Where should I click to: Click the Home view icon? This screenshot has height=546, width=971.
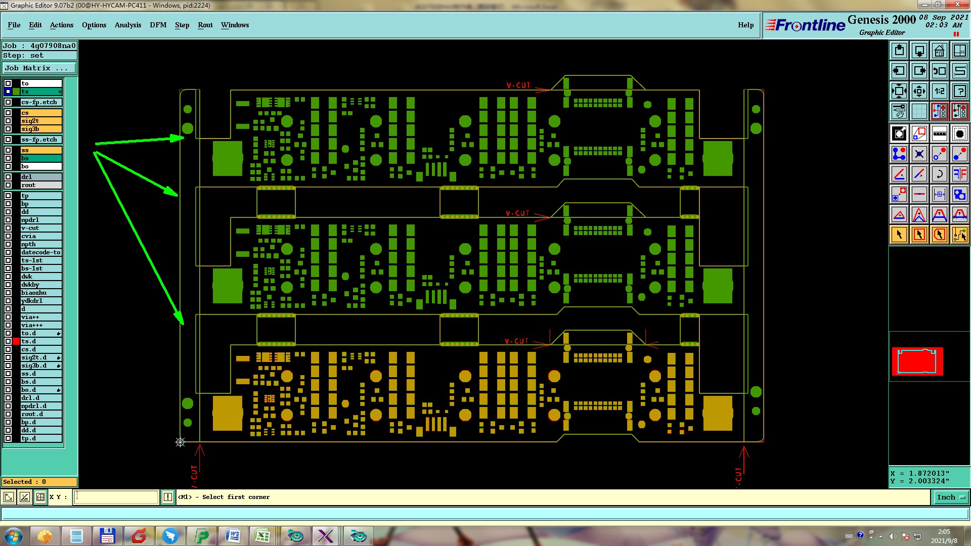point(939,51)
